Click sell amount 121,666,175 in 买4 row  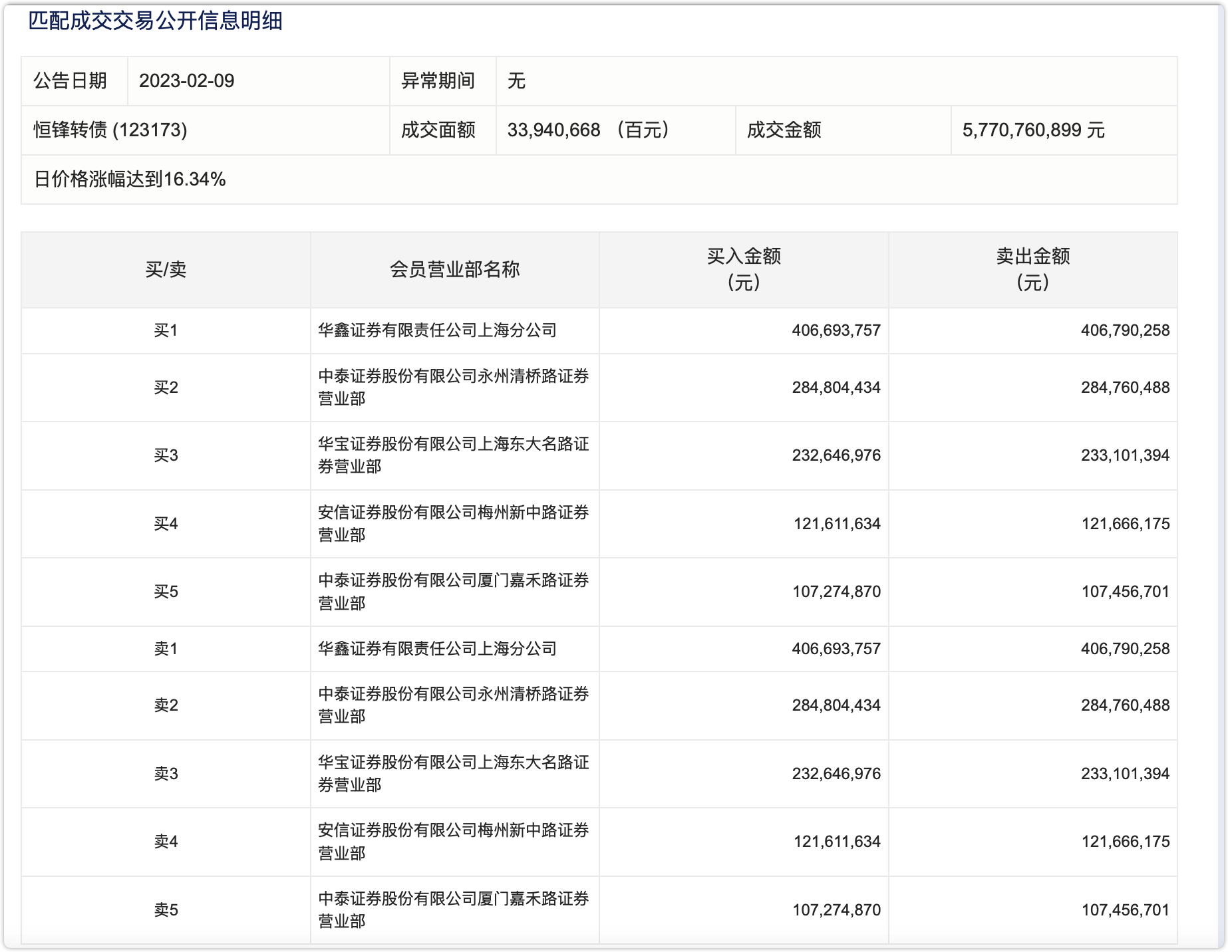coord(1125,524)
